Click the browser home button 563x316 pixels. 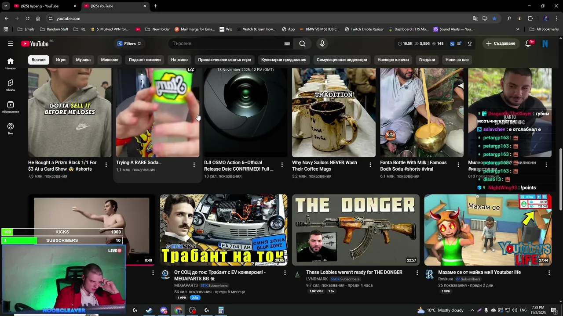tap(38, 18)
